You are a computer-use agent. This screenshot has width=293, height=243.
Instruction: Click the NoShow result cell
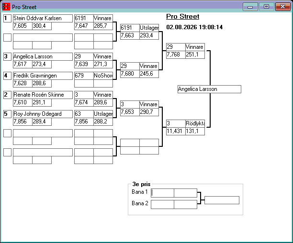click(x=103, y=76)
